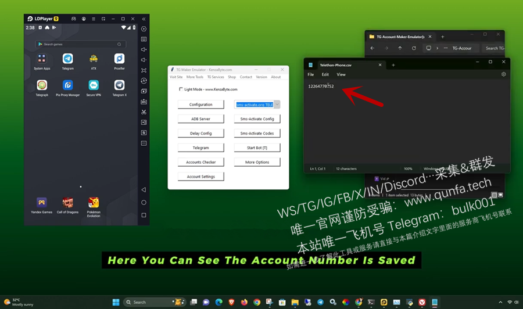Click the Configuration button
Image resolution: width=523 pixels, height=309 pixels.
click(x=201, y=105)
